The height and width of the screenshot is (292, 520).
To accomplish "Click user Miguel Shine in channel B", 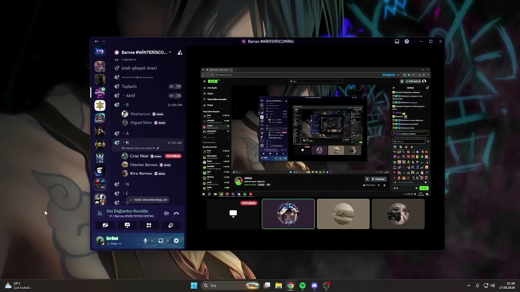I will pyautogui.click(x=141, y=122).
